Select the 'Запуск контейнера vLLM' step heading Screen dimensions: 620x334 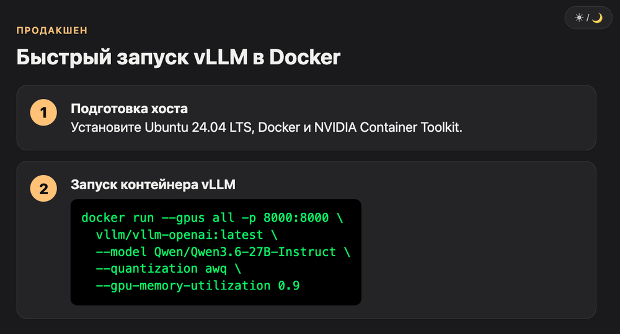click(153, 184)
